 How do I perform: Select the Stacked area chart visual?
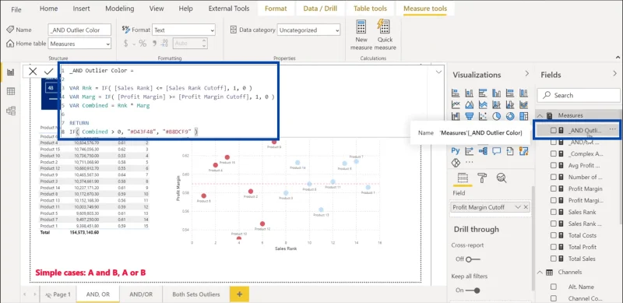click(x=483, y=104)
